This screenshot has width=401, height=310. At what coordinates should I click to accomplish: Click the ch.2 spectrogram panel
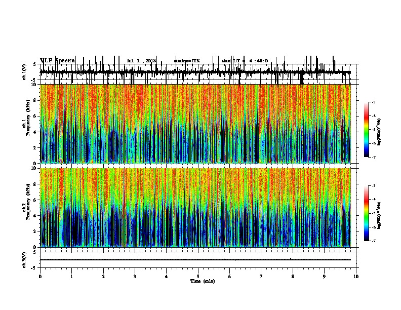coord(195,208)
